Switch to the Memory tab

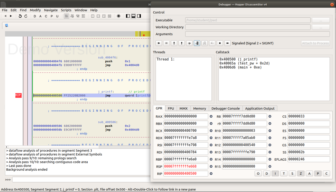[199, 108]
